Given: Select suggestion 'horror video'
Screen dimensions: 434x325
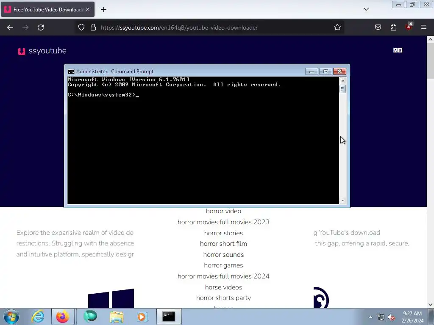Looking at the screenshot, I should (x=223, y=211).
